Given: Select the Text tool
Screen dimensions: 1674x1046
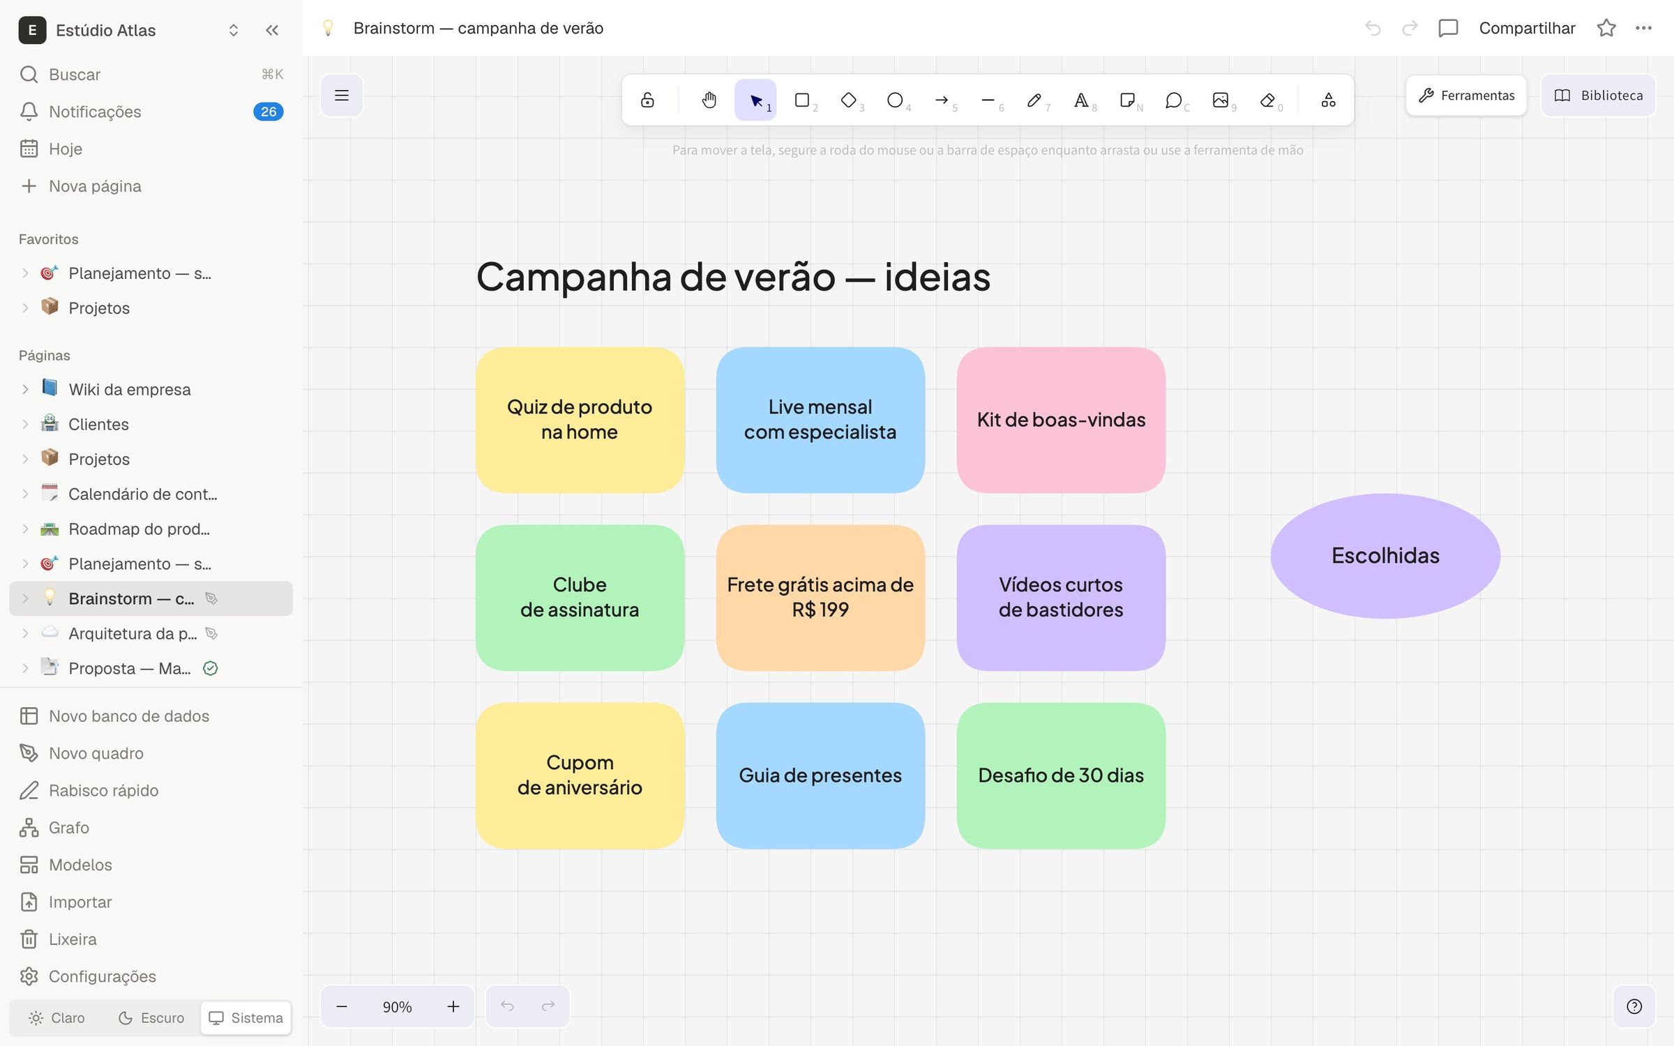Looking at the screenshot, I should pos(1081,100).
